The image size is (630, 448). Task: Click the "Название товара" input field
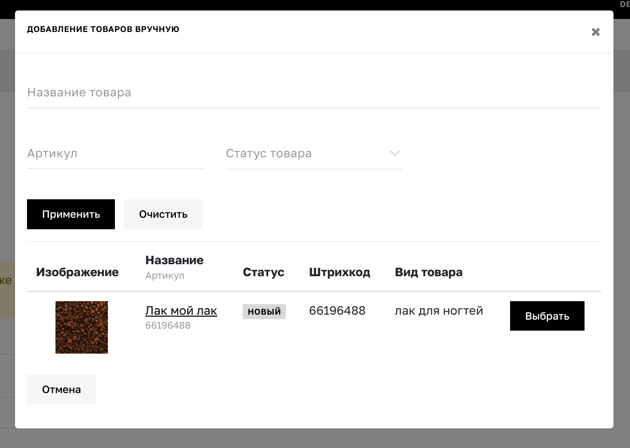point(200,92)
